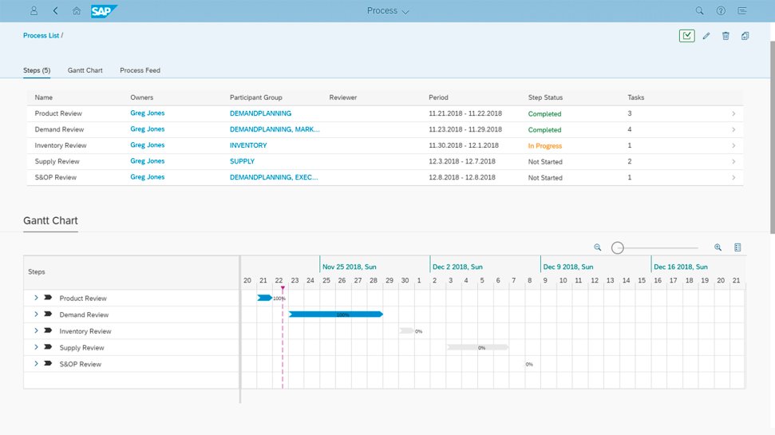The image size is (775, 435).
Task: Switch to the Process Feed tab
Action: pos(140,70)
